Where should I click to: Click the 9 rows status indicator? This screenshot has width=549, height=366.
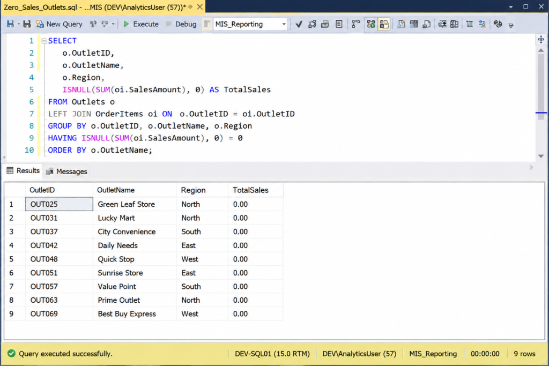click(524, 354)
